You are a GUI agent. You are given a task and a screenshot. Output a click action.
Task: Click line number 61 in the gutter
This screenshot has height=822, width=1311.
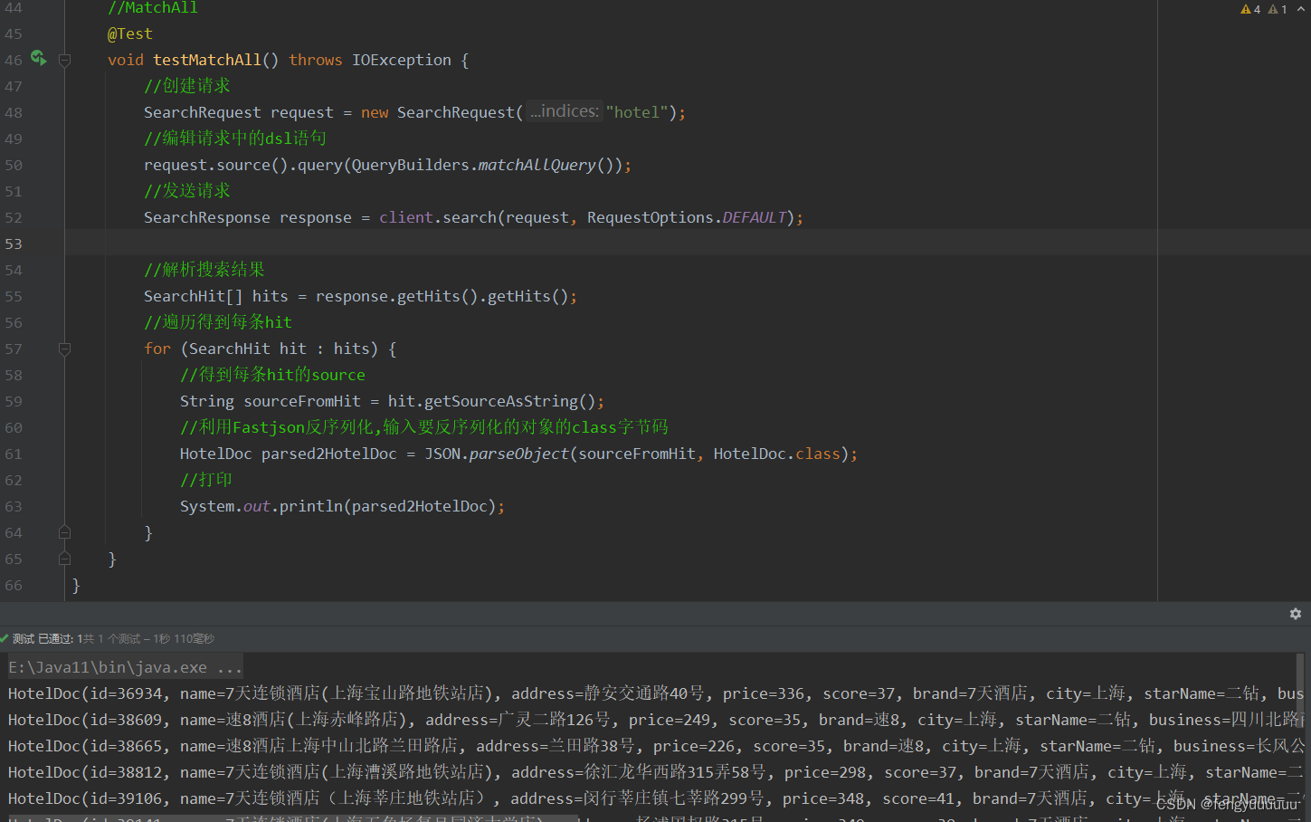pyautogui.click(x=14, y=454)
